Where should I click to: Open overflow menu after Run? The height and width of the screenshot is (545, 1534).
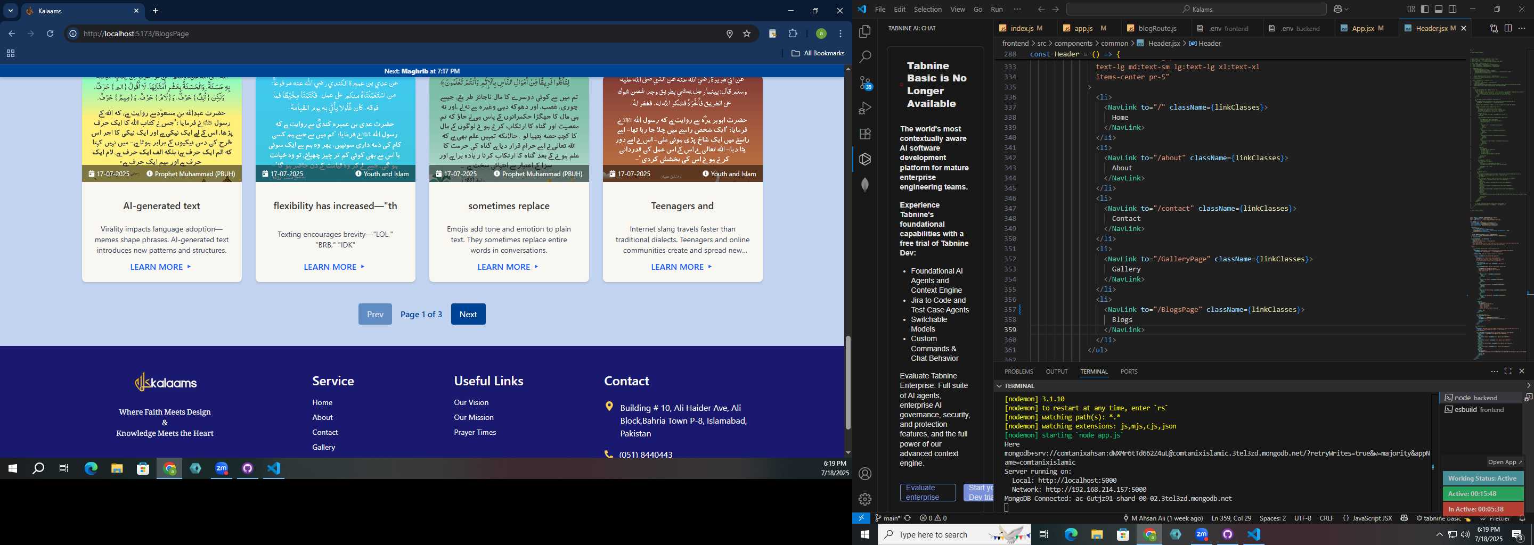[1017, 10]
